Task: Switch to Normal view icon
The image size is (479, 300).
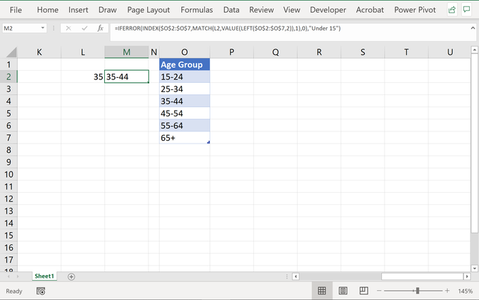Action: (x=322, y=291)
